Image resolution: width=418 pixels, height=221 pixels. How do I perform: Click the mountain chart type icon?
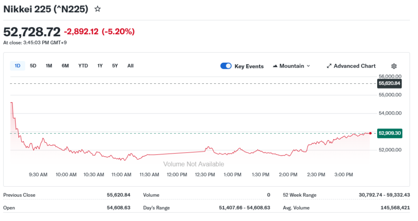276,66
